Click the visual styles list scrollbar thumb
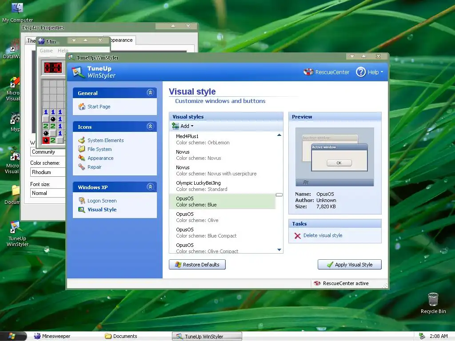 pos(279,195)
